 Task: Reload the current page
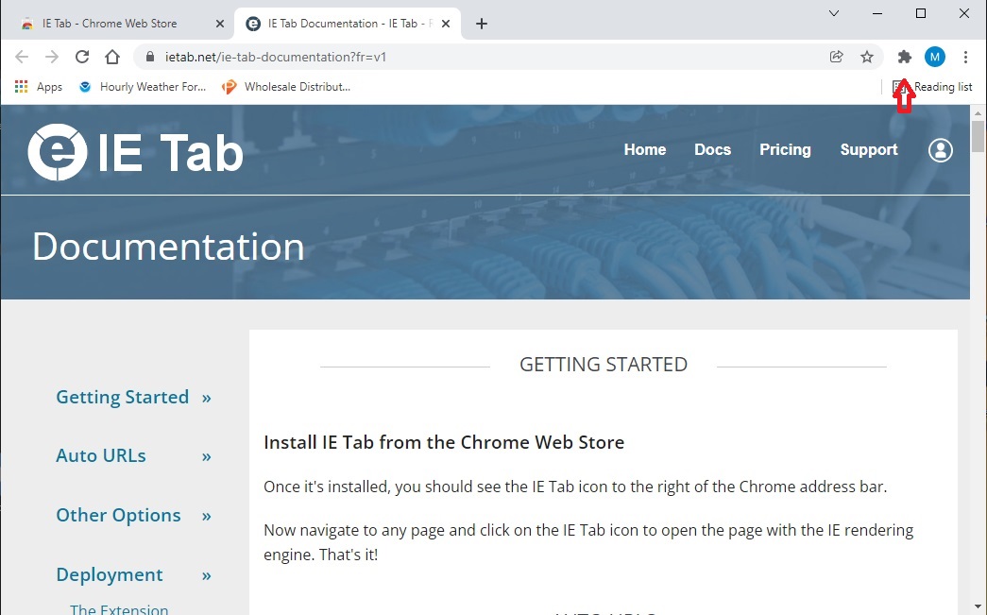click(x=81, y=57)
